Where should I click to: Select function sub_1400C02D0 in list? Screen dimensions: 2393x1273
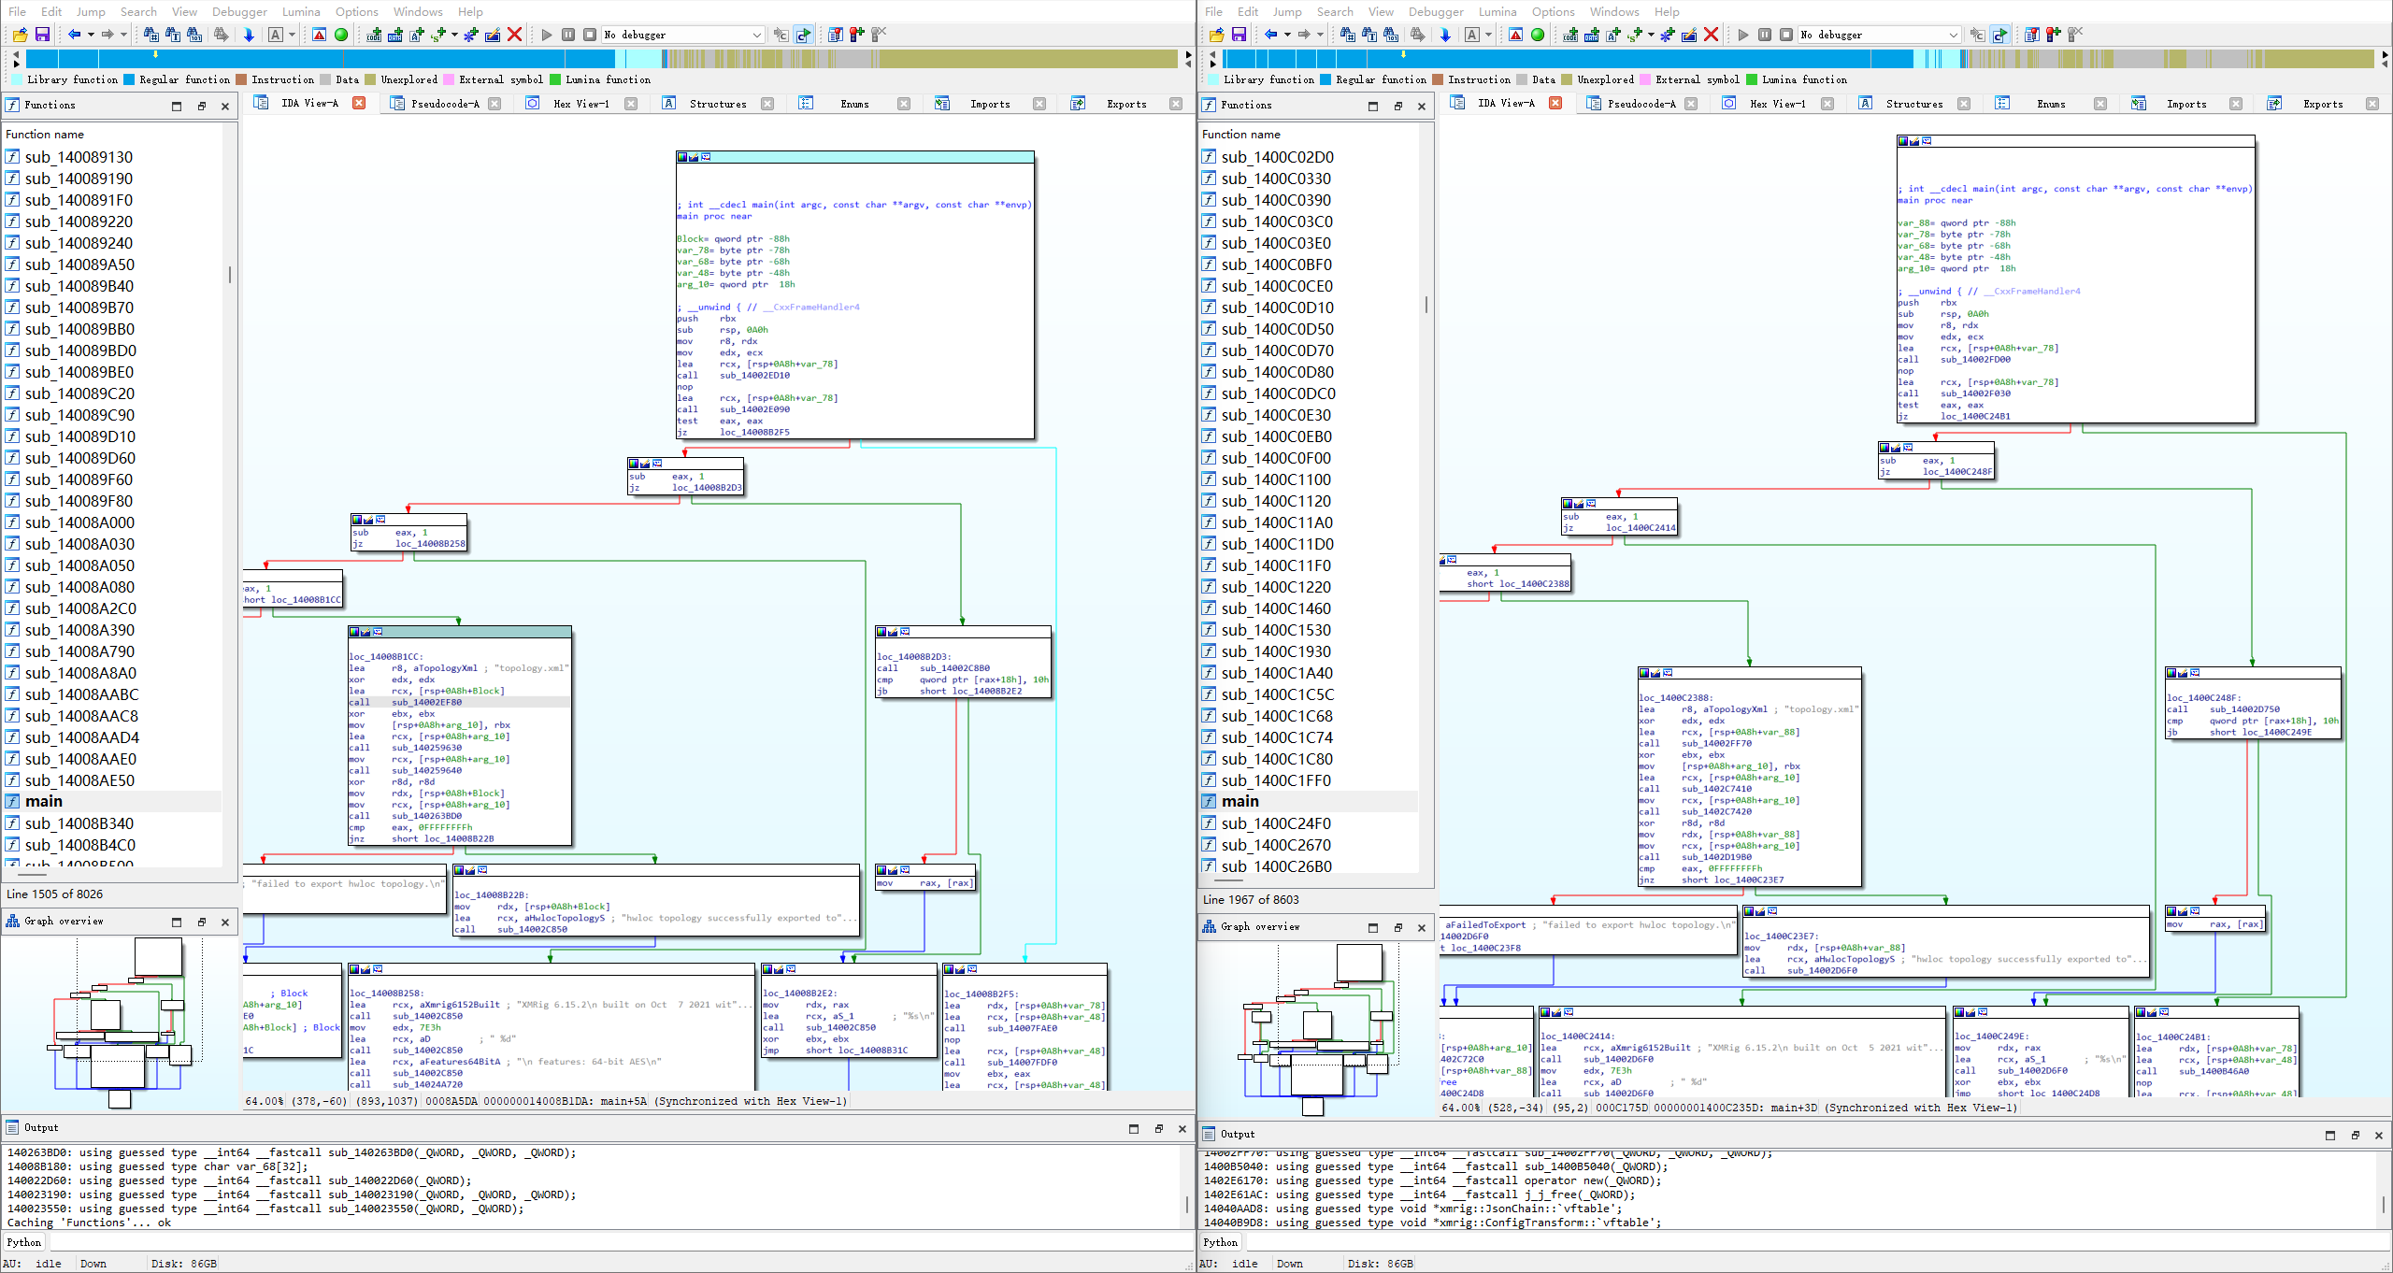(1277, 157)
